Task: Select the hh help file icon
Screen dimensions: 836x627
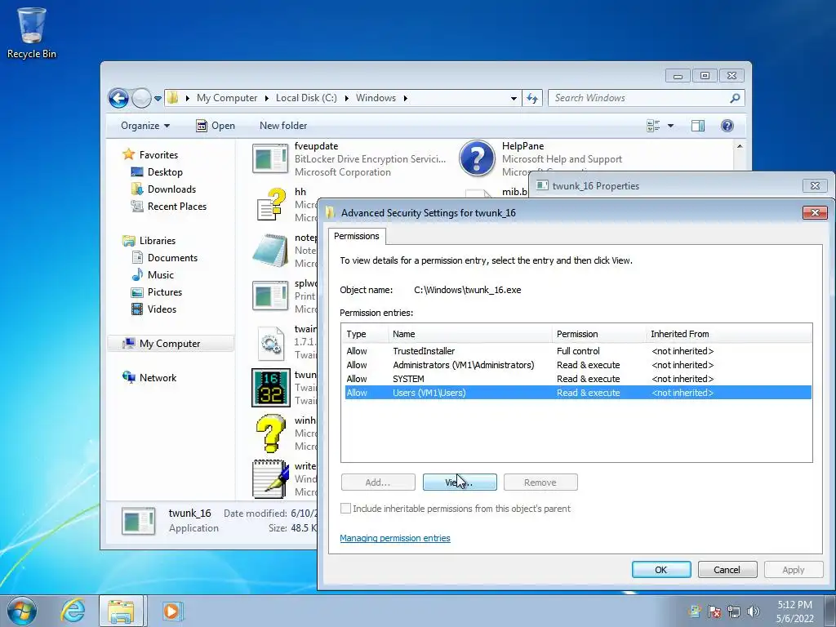Action: tap(270, 205)
